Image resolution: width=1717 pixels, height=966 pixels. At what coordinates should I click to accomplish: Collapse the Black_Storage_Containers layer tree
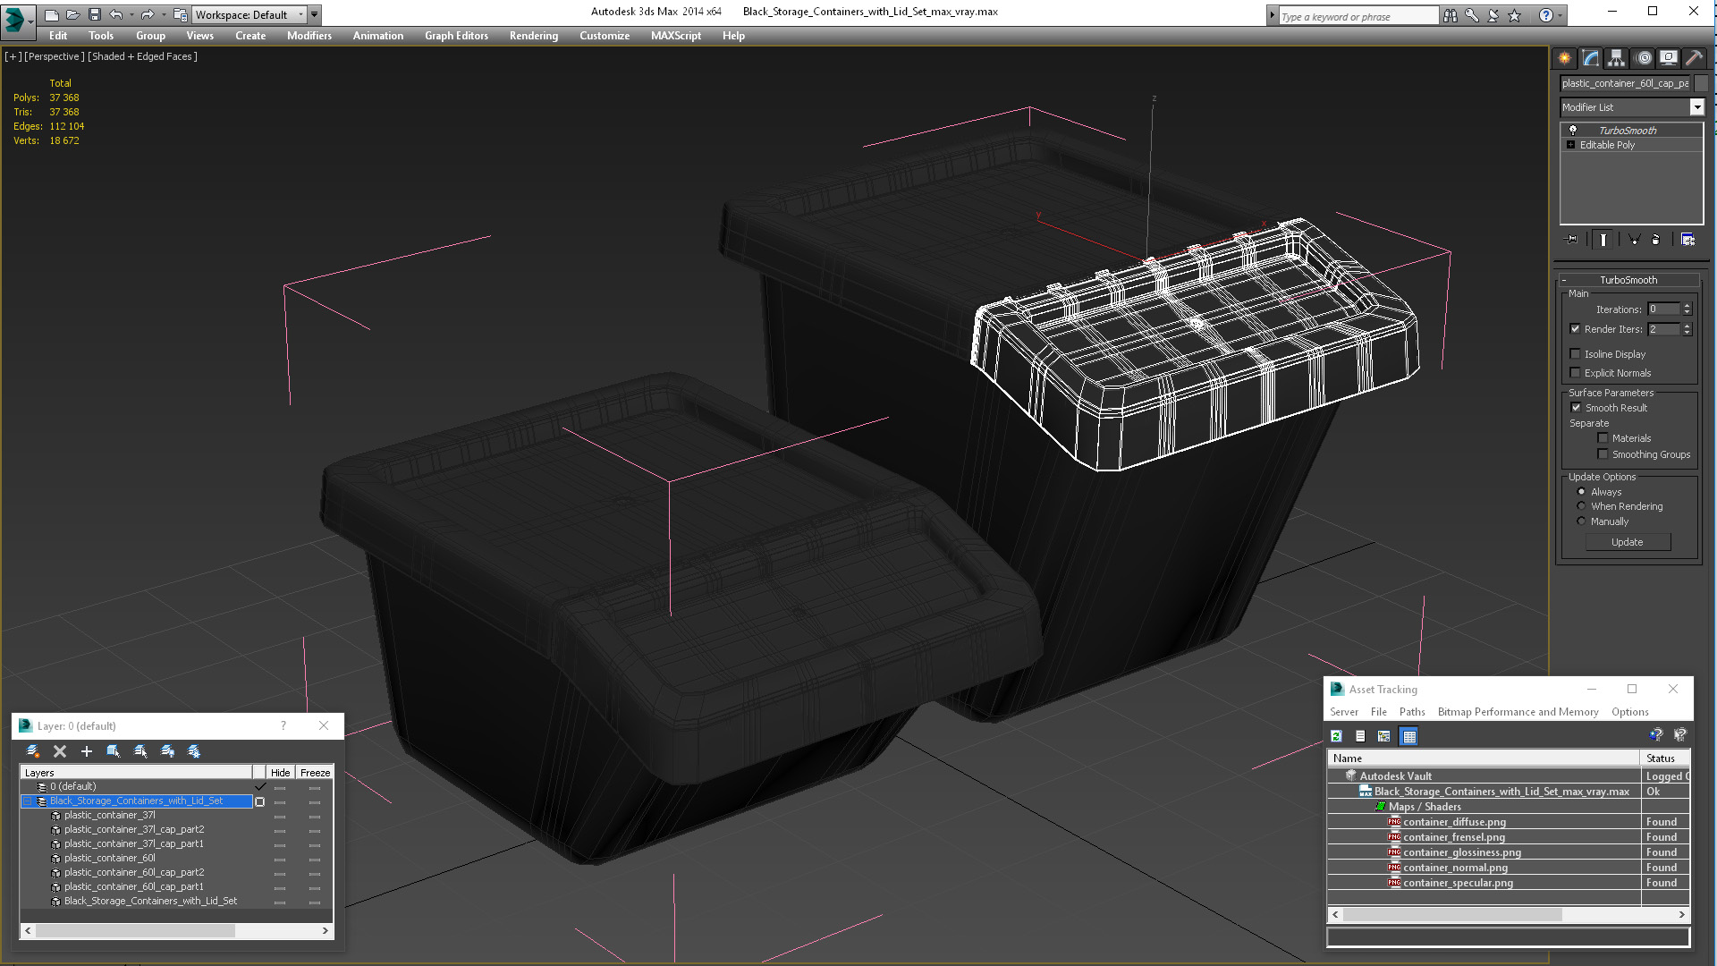(x=28, y=801)
